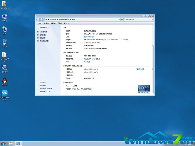Viewport: 195px width, 146px height.
Task: Click in the control panel search box
Action: coord(137,19)
